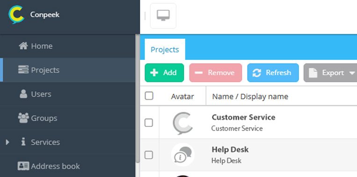Click the Address book card icon
357x177 pixels.
coord(23,166)
